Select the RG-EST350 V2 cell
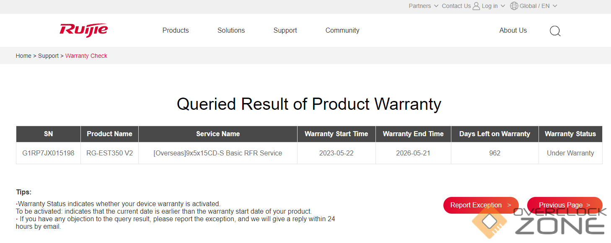This screenshot has height=243, width=611. coord(109,153)
